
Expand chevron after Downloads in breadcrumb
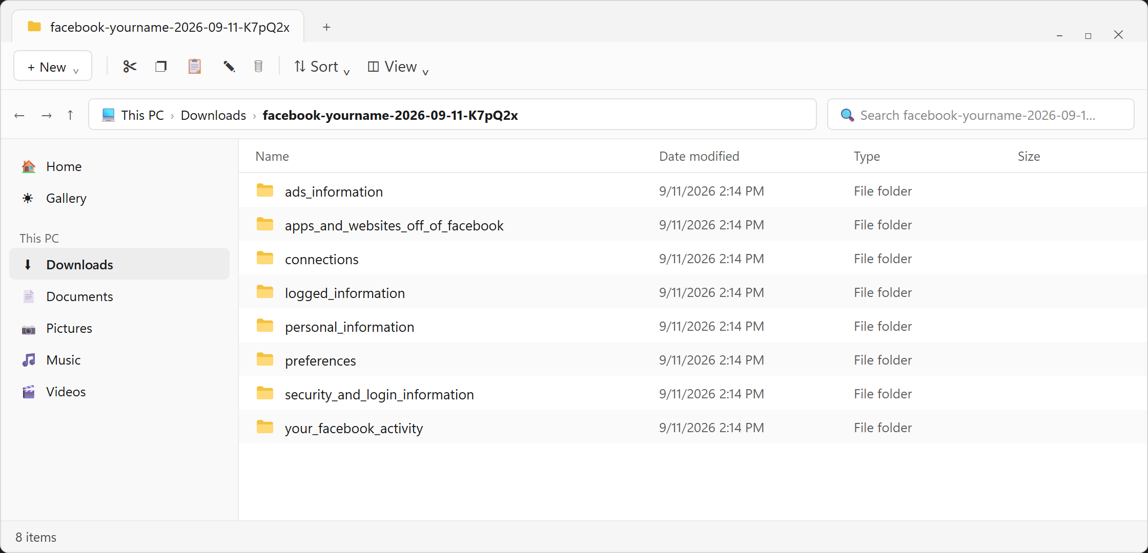(x=254, y=116)
